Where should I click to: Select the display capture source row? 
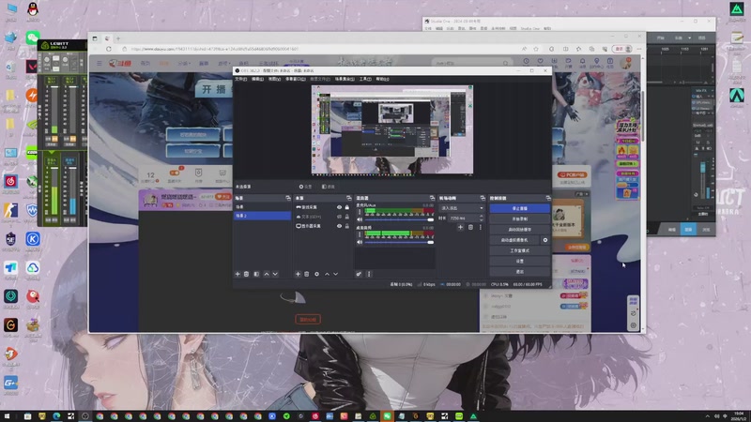(x=322, y=226)
